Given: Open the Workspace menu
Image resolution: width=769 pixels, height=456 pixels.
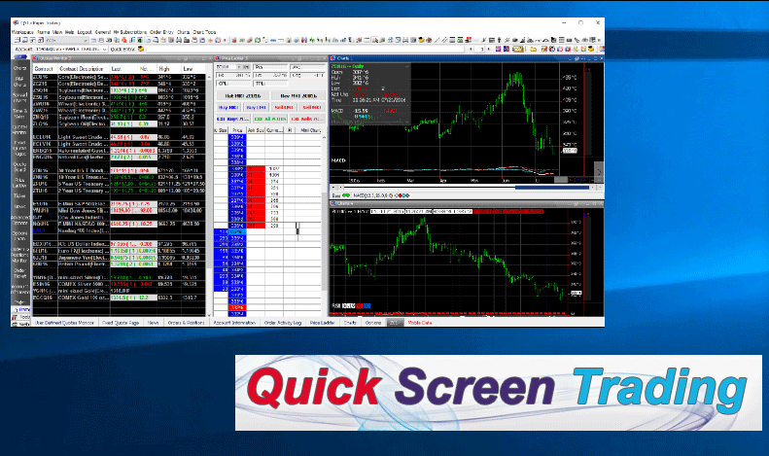Looking at the screenshot, I should [x=21, y=31].
